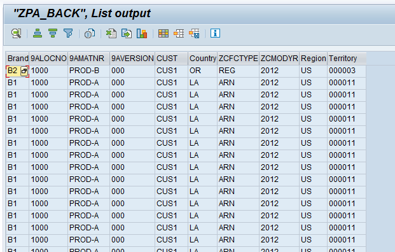Select the CUST column header
This screenshot has height=252, width=395.
click(x=171, y=59)
